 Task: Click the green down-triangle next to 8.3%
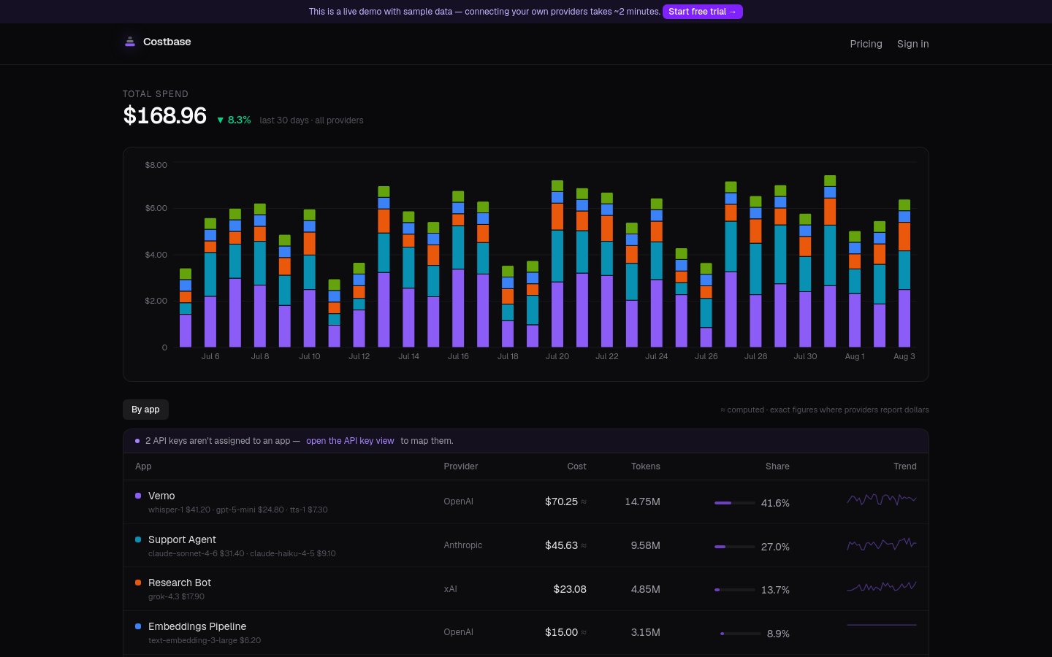pos(220,120)
